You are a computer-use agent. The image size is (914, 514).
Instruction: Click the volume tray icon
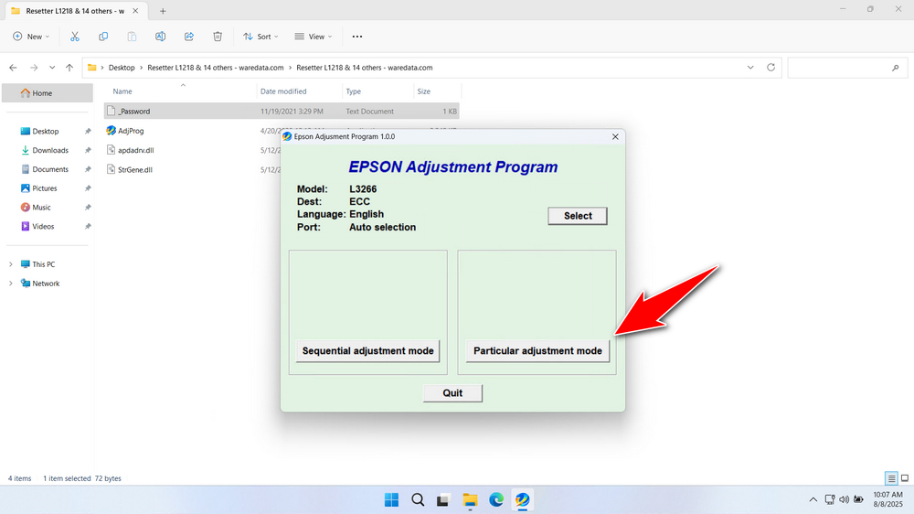click(x=844, y=499)
